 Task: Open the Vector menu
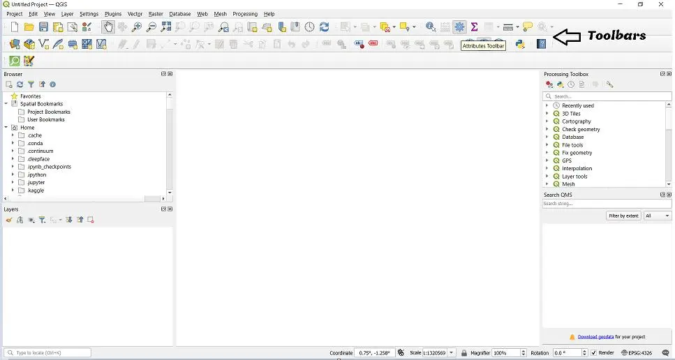pyautogui.click(x=135, y=14)
